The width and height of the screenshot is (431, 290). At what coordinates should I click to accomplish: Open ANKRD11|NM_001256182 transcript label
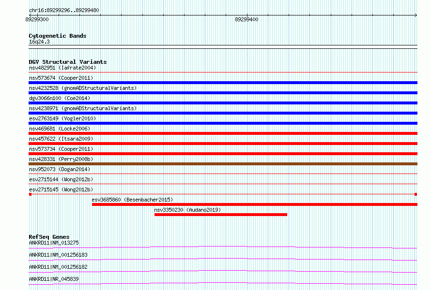tap(58, 267)
